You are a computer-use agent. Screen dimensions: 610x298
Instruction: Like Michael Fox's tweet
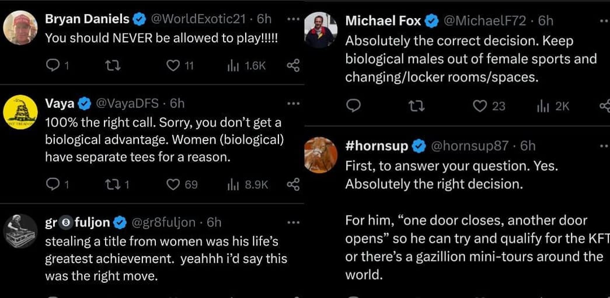pos(479,106)
